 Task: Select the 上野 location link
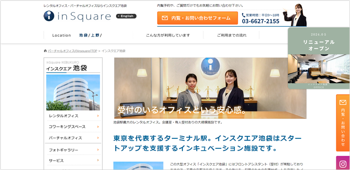(x=95, y=35)
